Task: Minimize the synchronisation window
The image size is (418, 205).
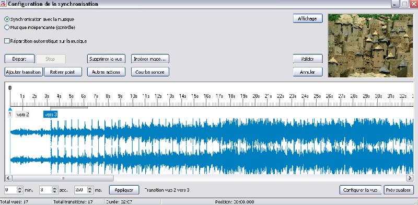Action: (x=396, y=4)
